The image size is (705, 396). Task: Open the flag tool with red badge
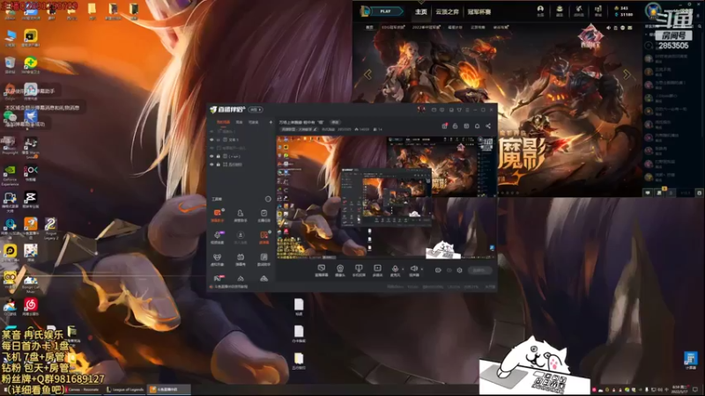[x=217, y=278]
